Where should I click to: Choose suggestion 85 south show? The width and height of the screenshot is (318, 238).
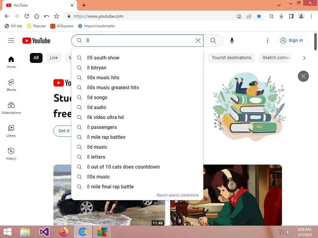point(137,58)
